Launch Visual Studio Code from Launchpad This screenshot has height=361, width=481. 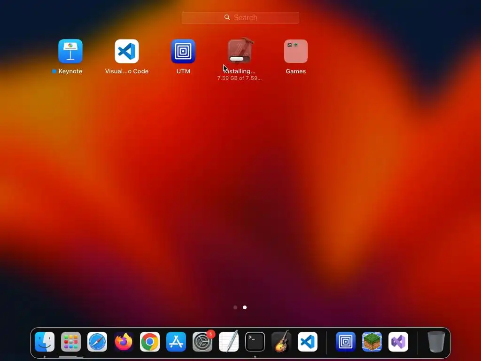(x=127, y=51)
